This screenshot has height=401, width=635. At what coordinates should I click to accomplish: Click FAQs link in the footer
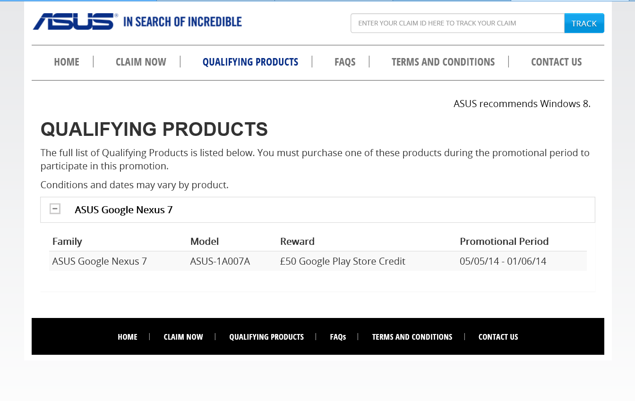point(338,337)
